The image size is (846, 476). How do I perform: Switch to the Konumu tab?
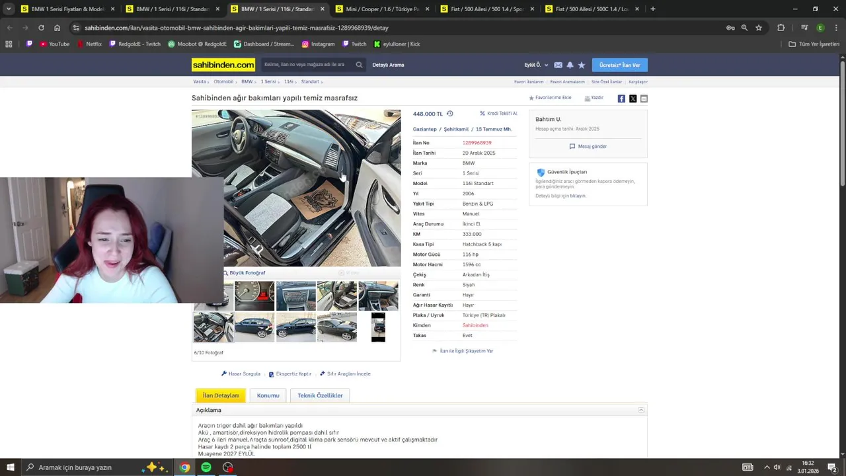click(x=268, y=395)
